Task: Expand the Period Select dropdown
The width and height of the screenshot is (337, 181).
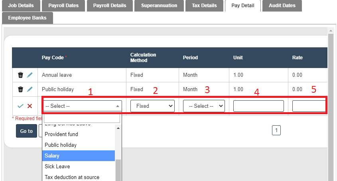Action: [x=204, y=106]
